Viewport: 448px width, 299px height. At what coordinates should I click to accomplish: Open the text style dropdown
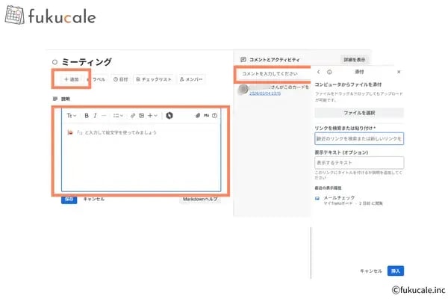[72, 116]
